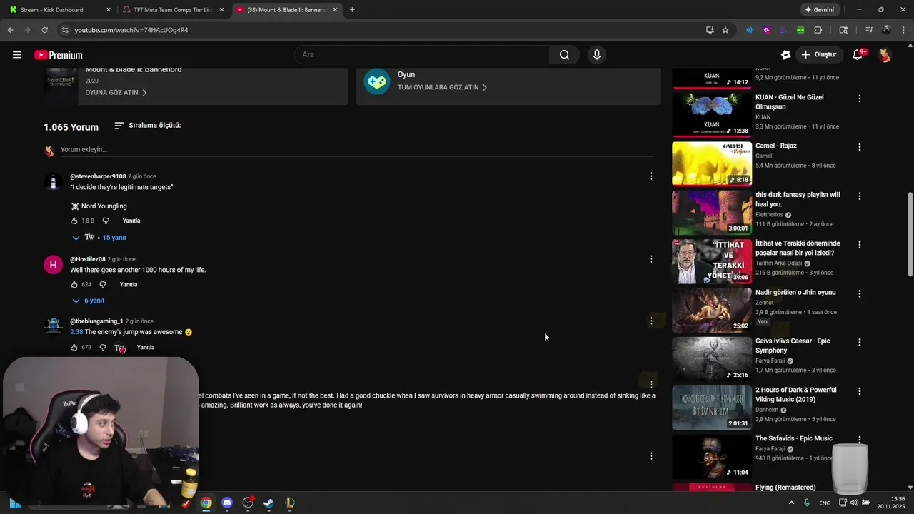Open Sıralama ölçütü sort dropdown
The height and width of the screenshot is (514, 914).
tap(147, 125)
